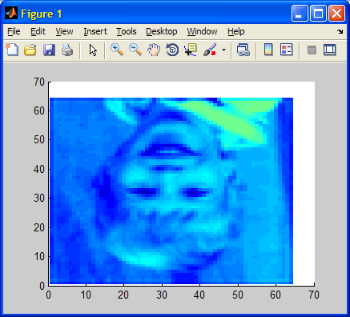
Task: Turn on the Data Cursor tool
Action: [191, 50]
